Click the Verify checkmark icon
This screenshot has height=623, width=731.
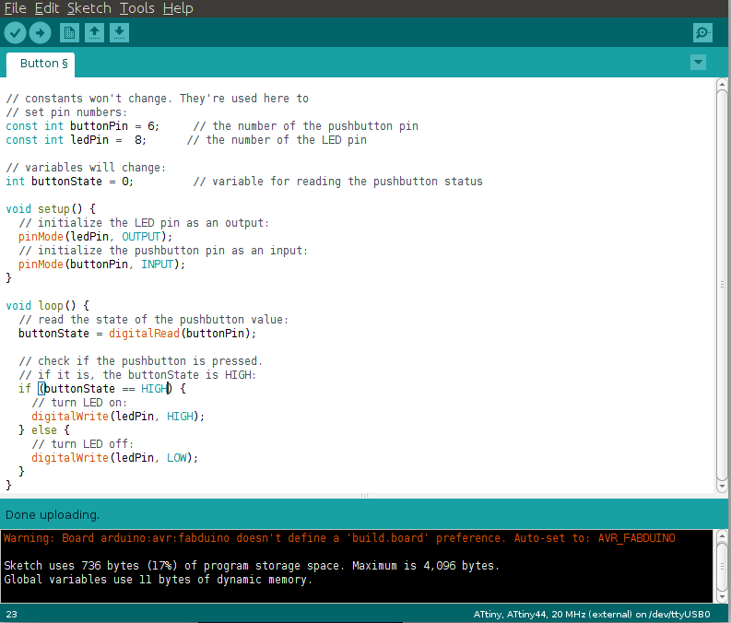(x=15, y=33)
